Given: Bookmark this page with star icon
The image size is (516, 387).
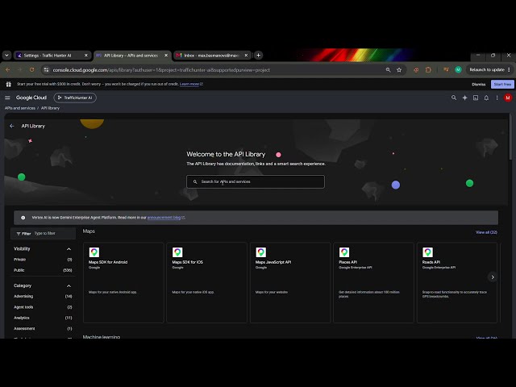Looking at the screenshot, I should click(x=399, y=70).
